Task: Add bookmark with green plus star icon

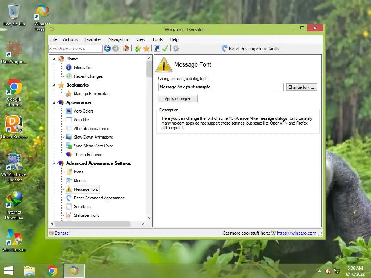Action: pyautogui.click(x=138, y=49)
